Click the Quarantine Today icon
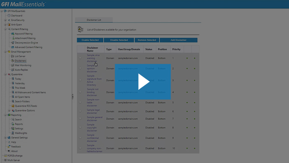This screenshot has width=289, height=163. [x=13, y=79]
